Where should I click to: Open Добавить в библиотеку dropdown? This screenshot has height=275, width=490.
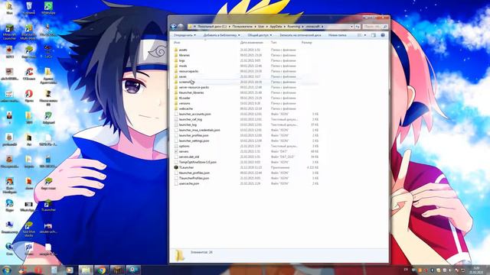221,35
